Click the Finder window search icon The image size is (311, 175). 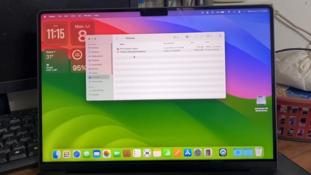click(220, 35)
